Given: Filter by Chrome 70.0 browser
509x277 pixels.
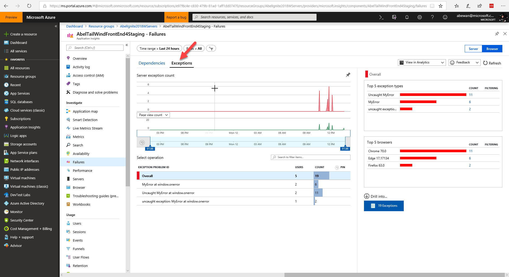Looking at the screenshot, I should click(x=433, y=151).
